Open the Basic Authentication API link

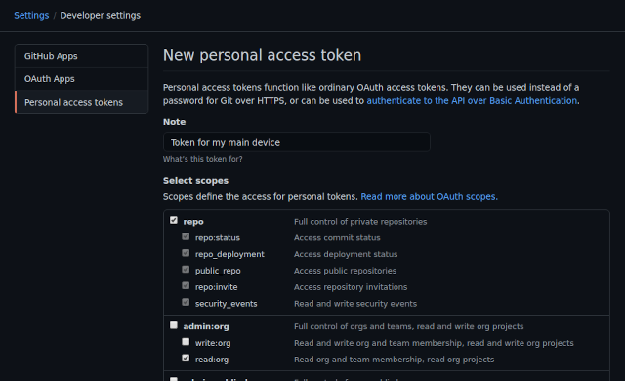pyautogui.click(x=472, y=101)
